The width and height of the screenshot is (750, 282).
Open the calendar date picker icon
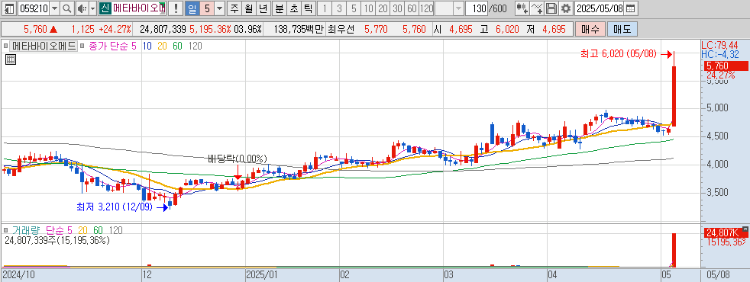631,8
